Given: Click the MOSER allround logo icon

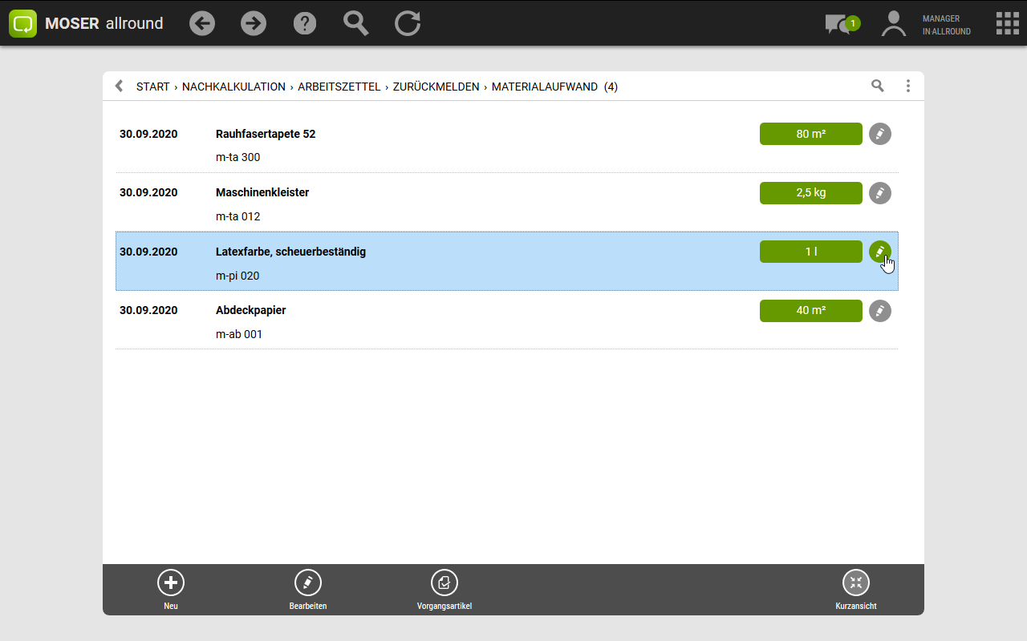Looking at the screenshot, I should 23,23.
